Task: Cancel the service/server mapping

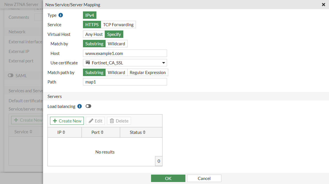Action: pyautogui.click(x=204, y=178)
